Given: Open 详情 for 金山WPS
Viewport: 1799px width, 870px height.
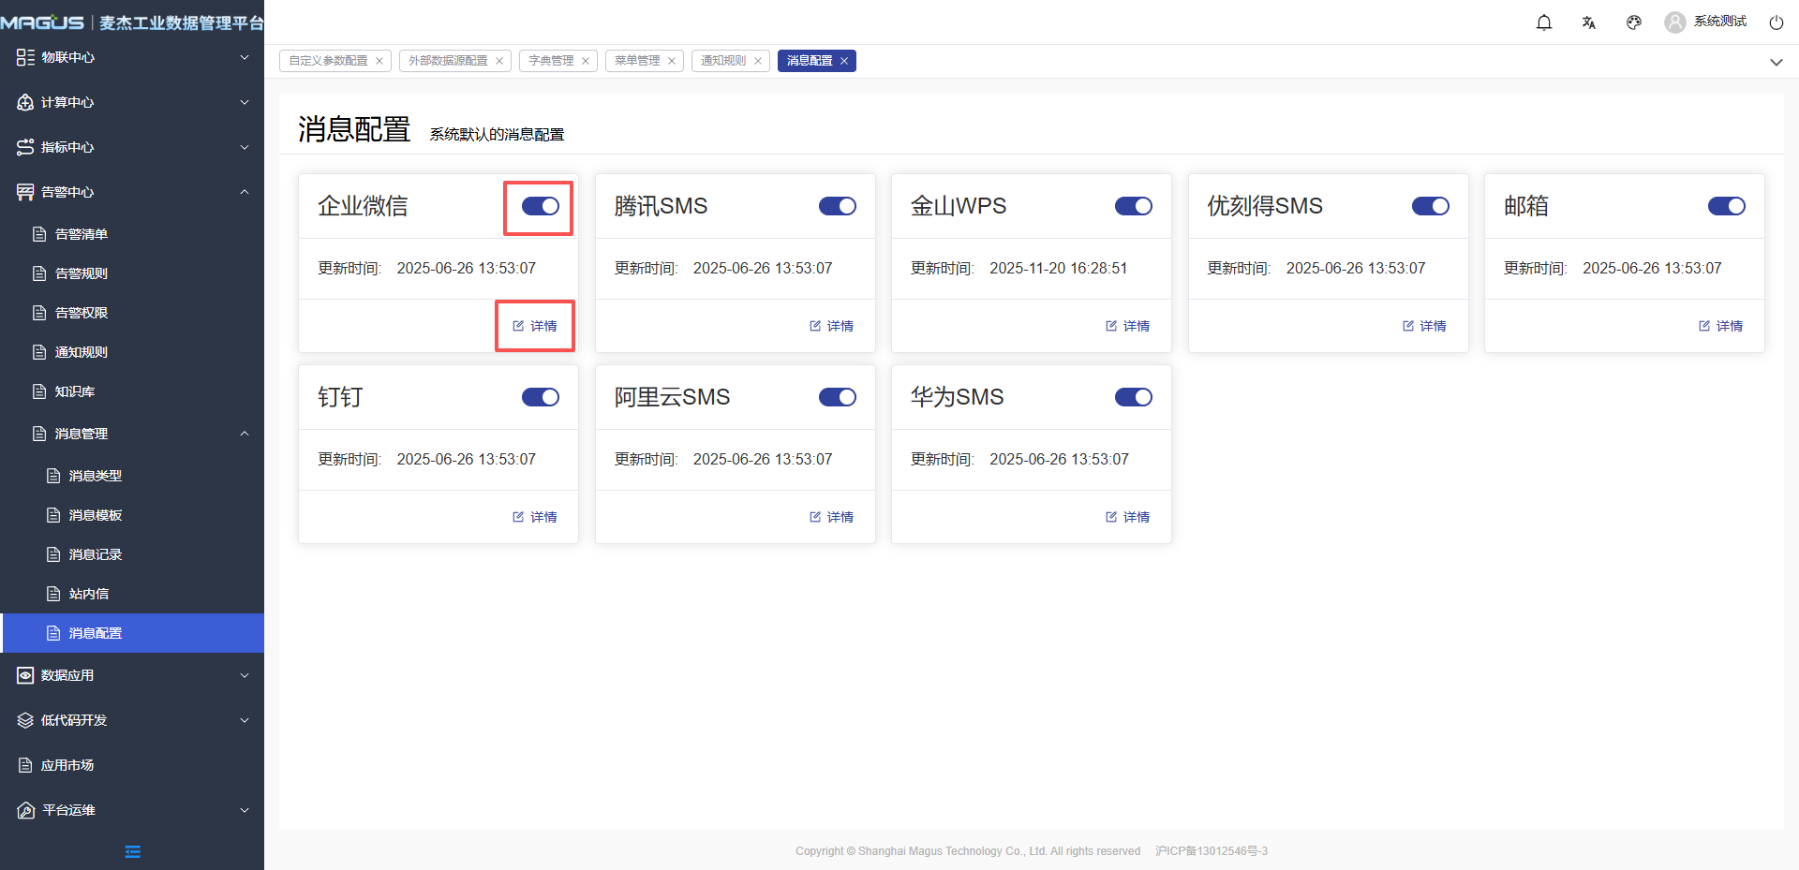Looking at the screenshot, I should click(x=1128, y=326).
